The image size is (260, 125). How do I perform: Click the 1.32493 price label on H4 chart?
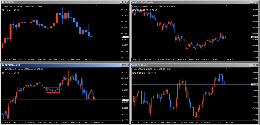[x=254, y=84]
